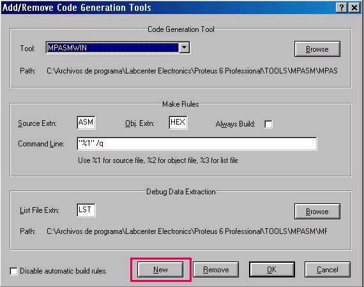The width and height of the screenshot is (364, 287).
Task: Click the Always Build label
Action: point(235,124)
